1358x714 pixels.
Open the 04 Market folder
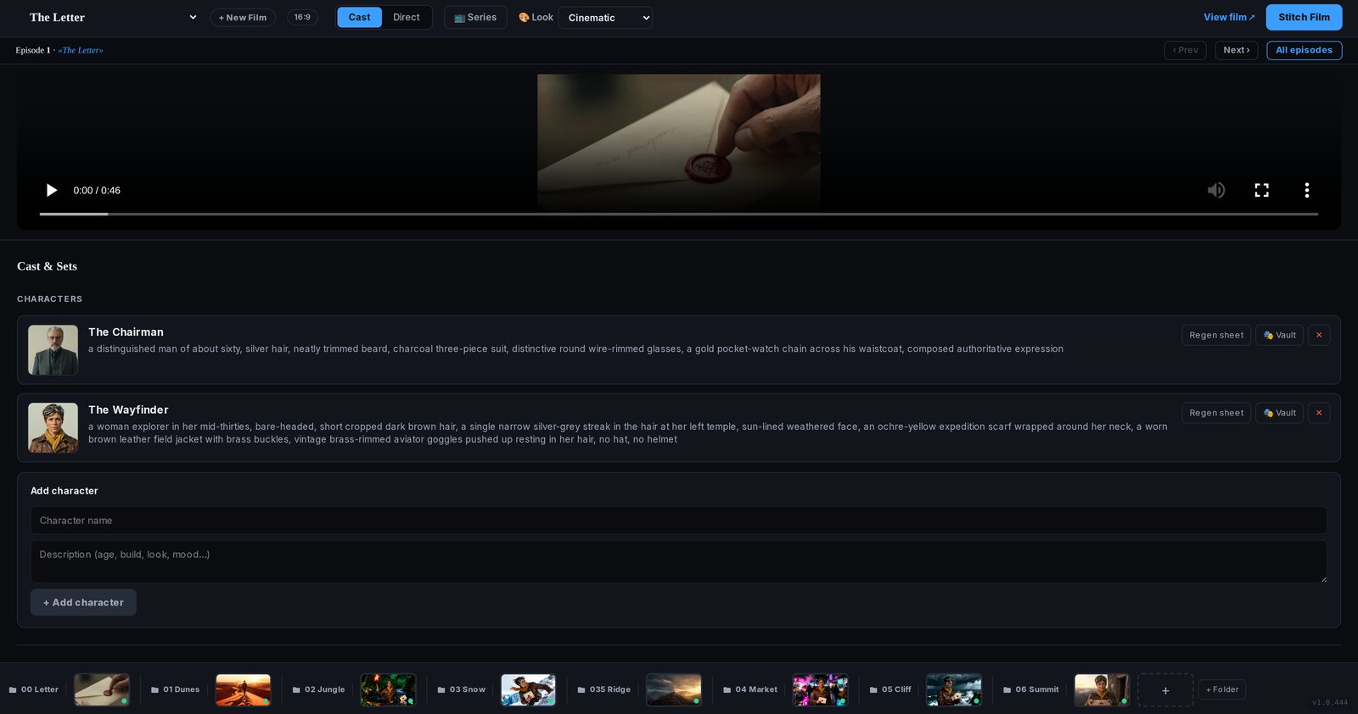pyautogui.click(x=750, y=689)
